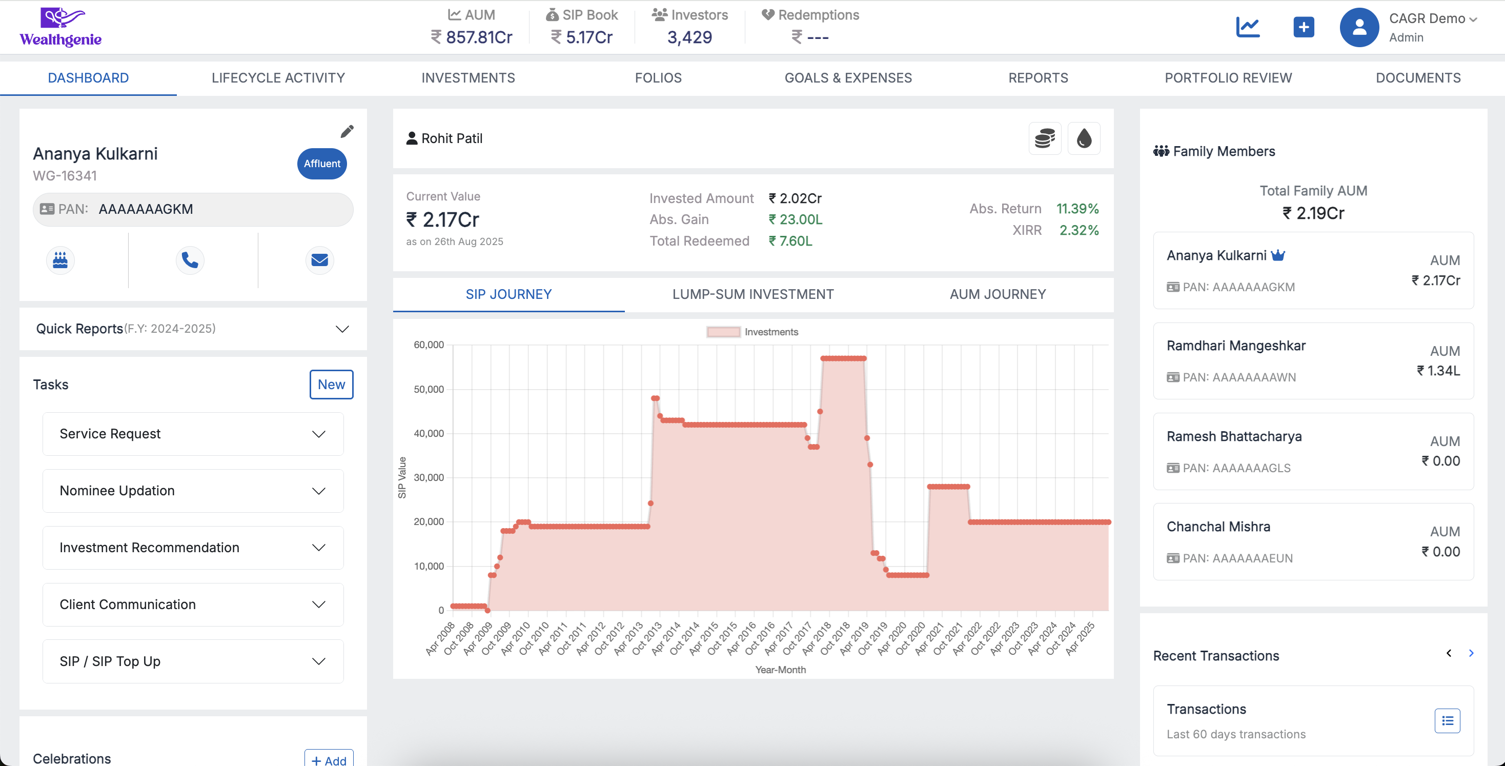Click the blue plus icon in header
Screen dimensions: 1505x766
click(x=1304, y=27)
